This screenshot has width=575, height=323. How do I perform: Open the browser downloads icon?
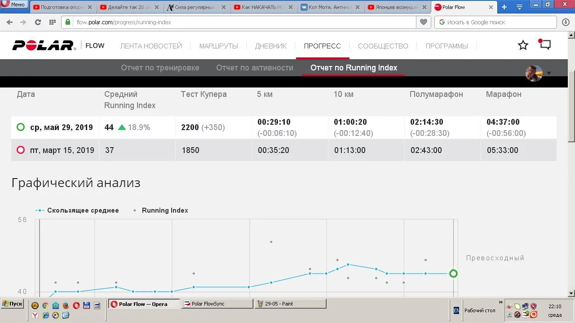click(566, 22)
